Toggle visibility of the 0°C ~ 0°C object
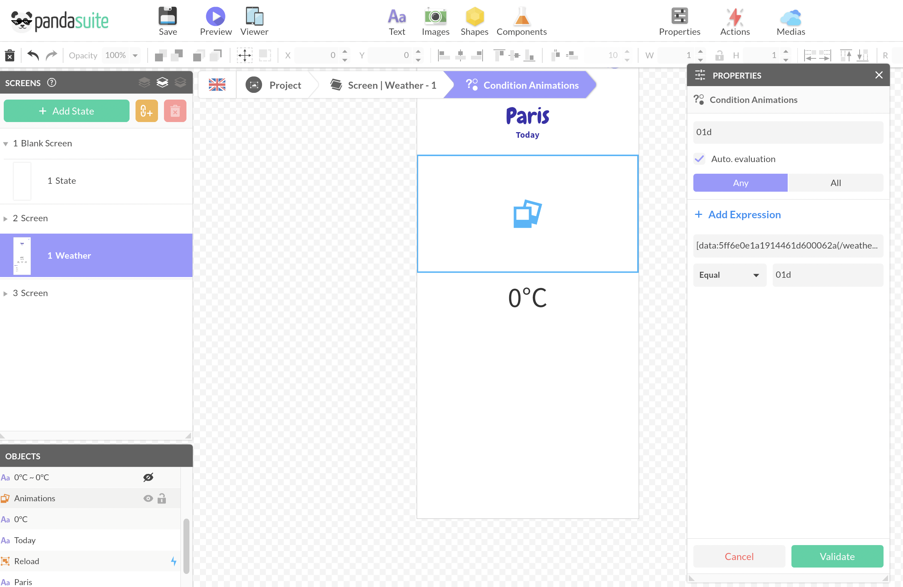The image size is (903, 587). 148,477
